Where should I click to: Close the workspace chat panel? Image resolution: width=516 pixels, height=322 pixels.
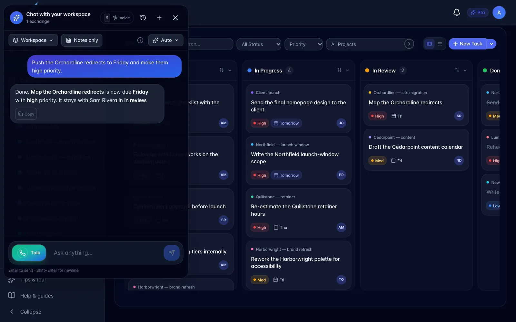pos(175,18)
